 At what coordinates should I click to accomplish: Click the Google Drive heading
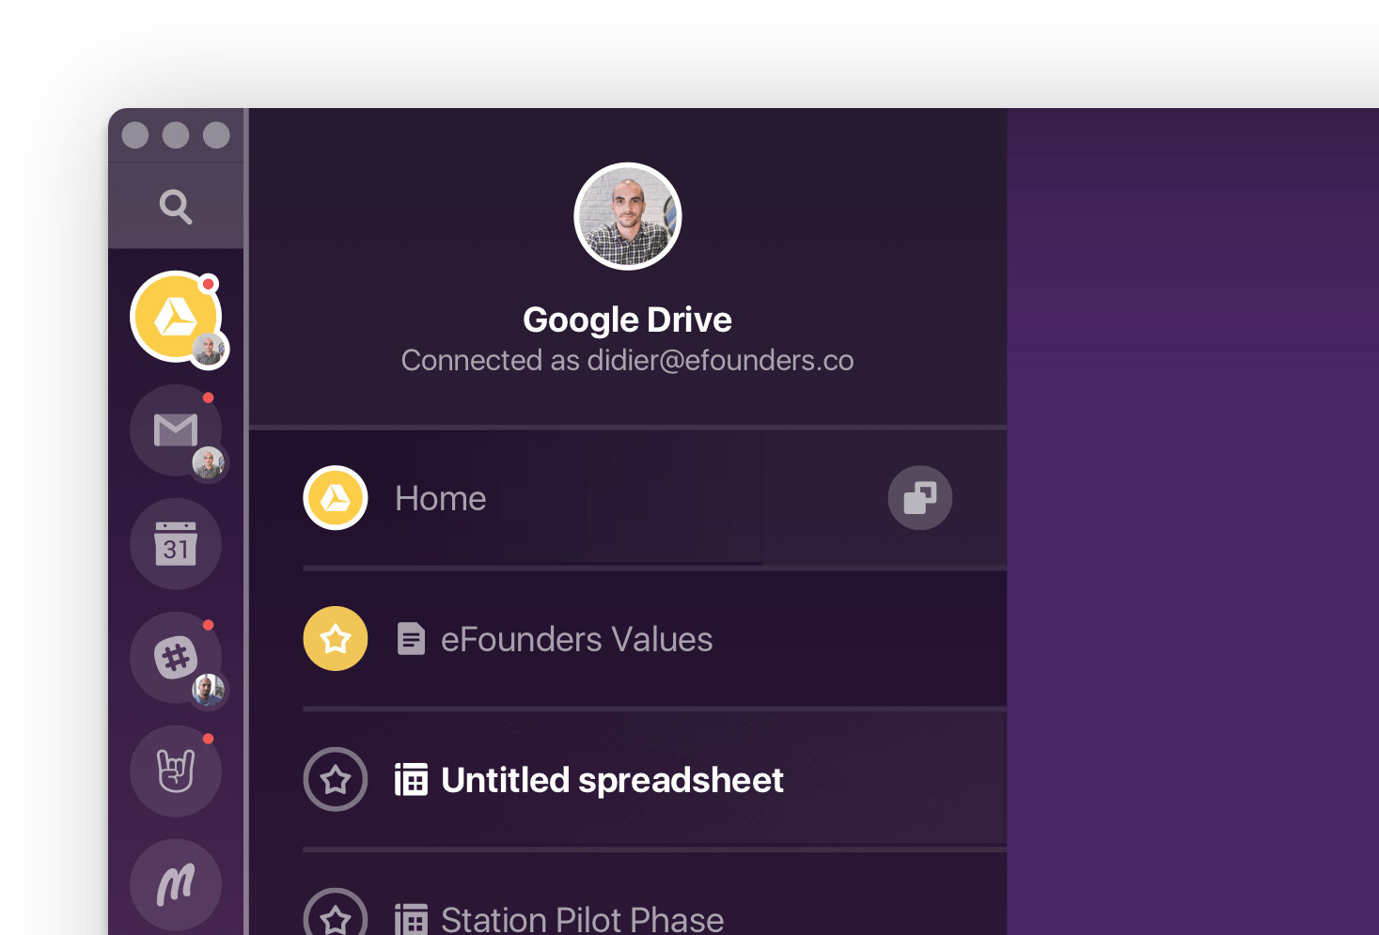tap(627, 320)
